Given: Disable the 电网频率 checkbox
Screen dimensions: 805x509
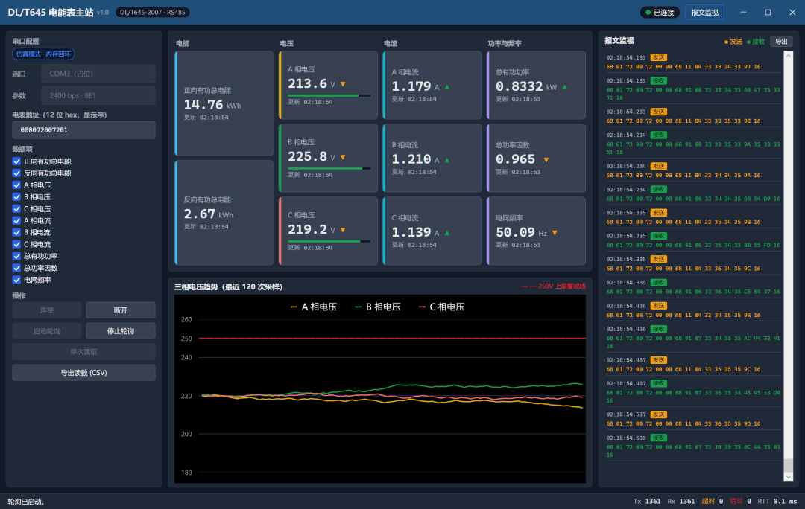Looking at the screenshot, I should (17, 280).
